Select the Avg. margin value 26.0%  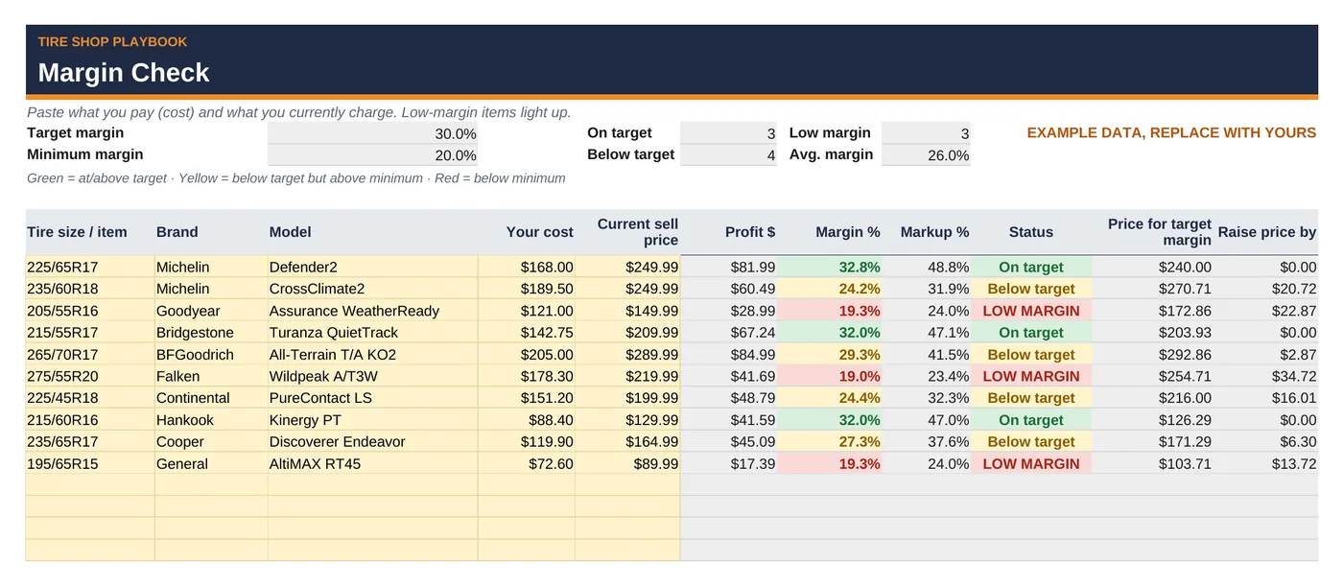point(926,155)
